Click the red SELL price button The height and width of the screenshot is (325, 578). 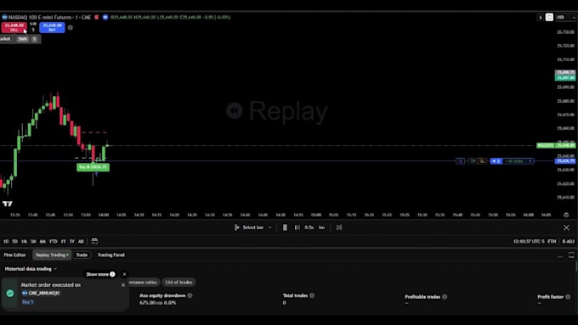click(x=14, y=27)
